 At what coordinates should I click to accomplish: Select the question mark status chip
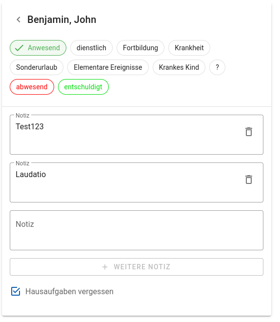point(217,67)
